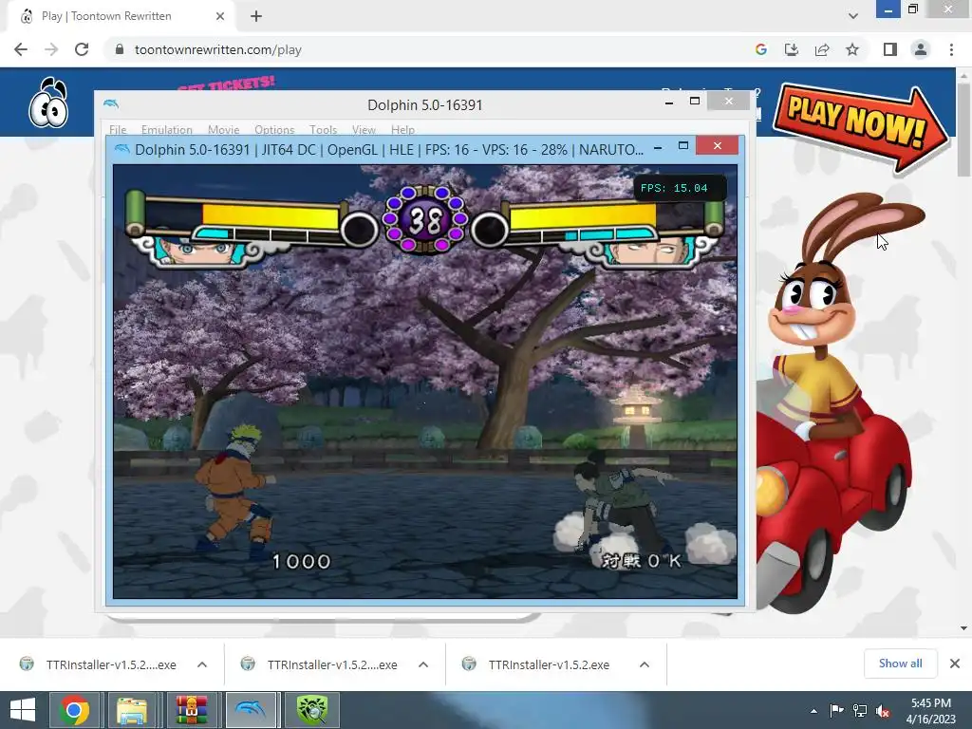Click Chrome's forward navigation arrow
This screenshot has height=729, width=972.
51,49
